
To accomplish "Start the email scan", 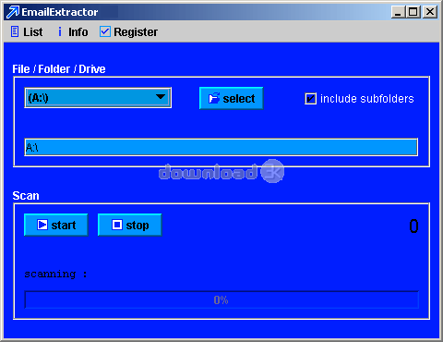I will coord(56,225).
